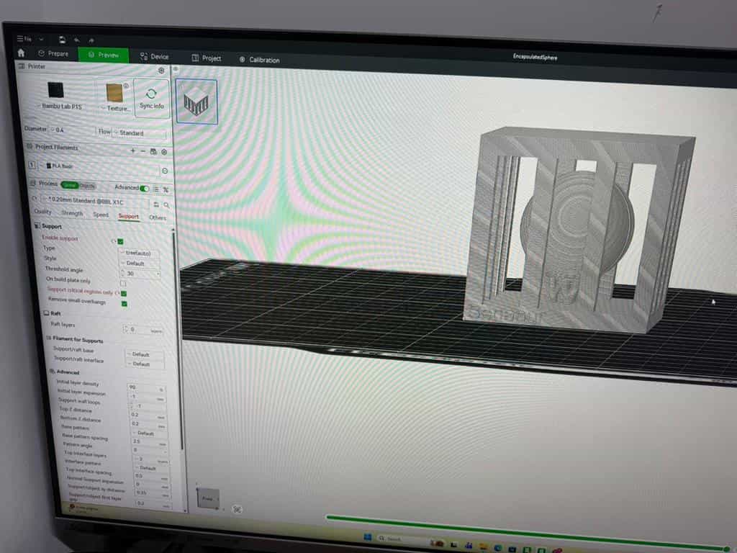
Task: Open the Project tab
Action: point(207,58)
